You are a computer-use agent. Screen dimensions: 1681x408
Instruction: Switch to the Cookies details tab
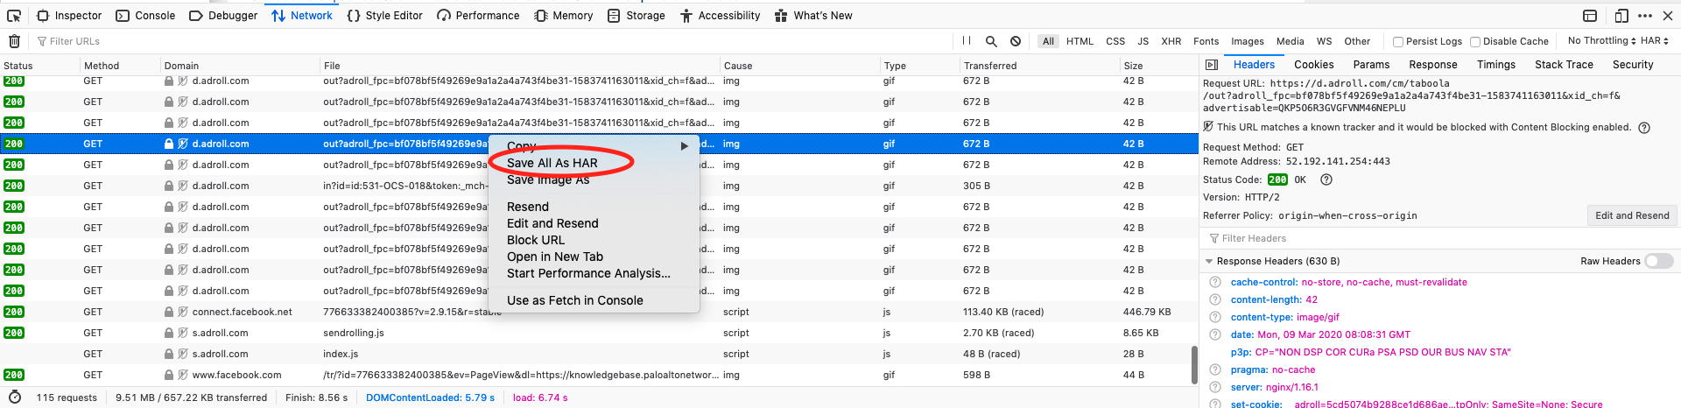[x=1314, y=65]
